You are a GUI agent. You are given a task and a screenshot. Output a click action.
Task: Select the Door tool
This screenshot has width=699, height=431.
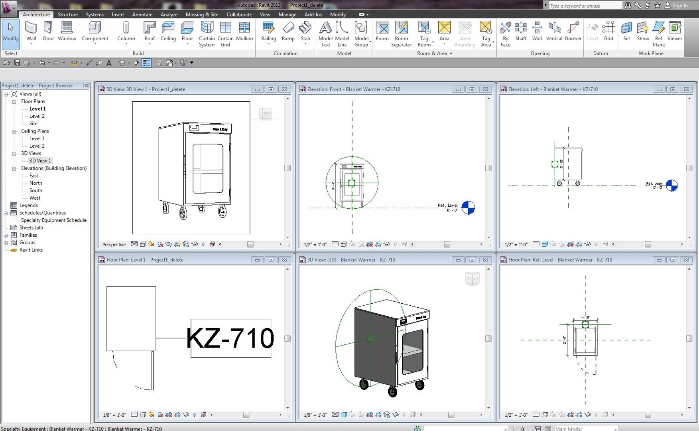(x=48, y=32)
